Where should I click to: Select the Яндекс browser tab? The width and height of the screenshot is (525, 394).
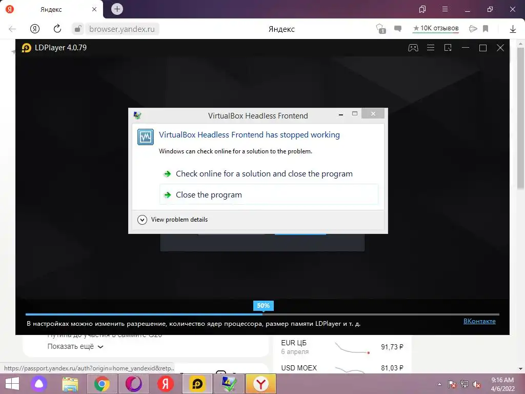point(52,9)
